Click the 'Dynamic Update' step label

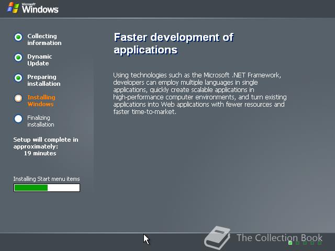pyautogui.click(x=40, y=60)
